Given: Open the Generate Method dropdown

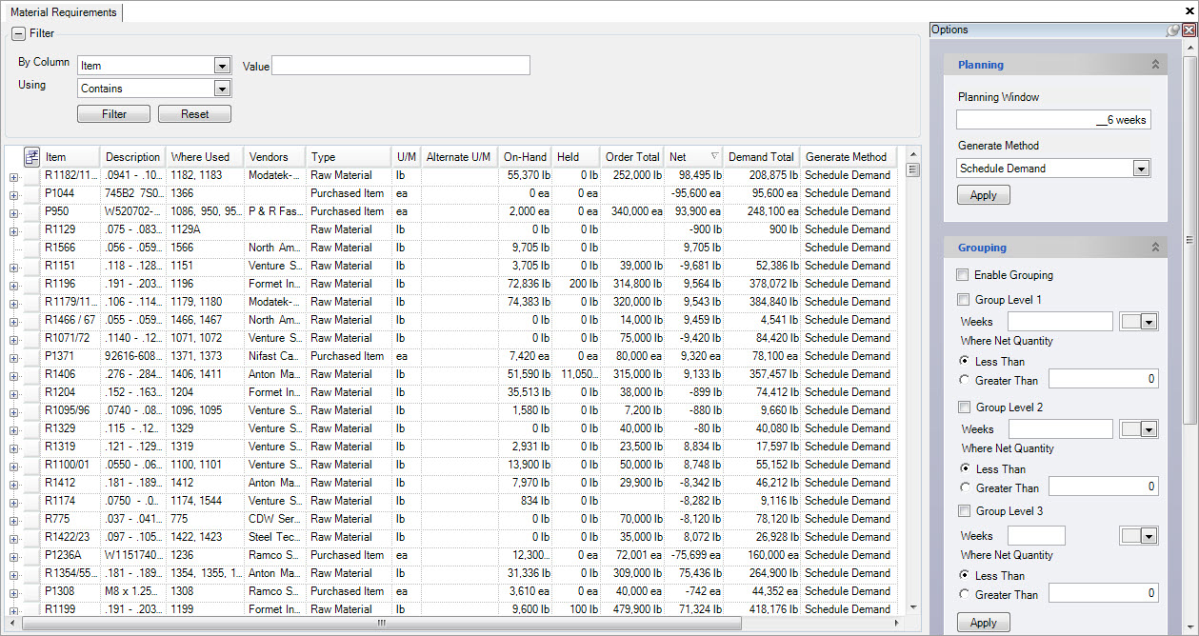Looking at the screenshot, I should [x=1141, y=169].
